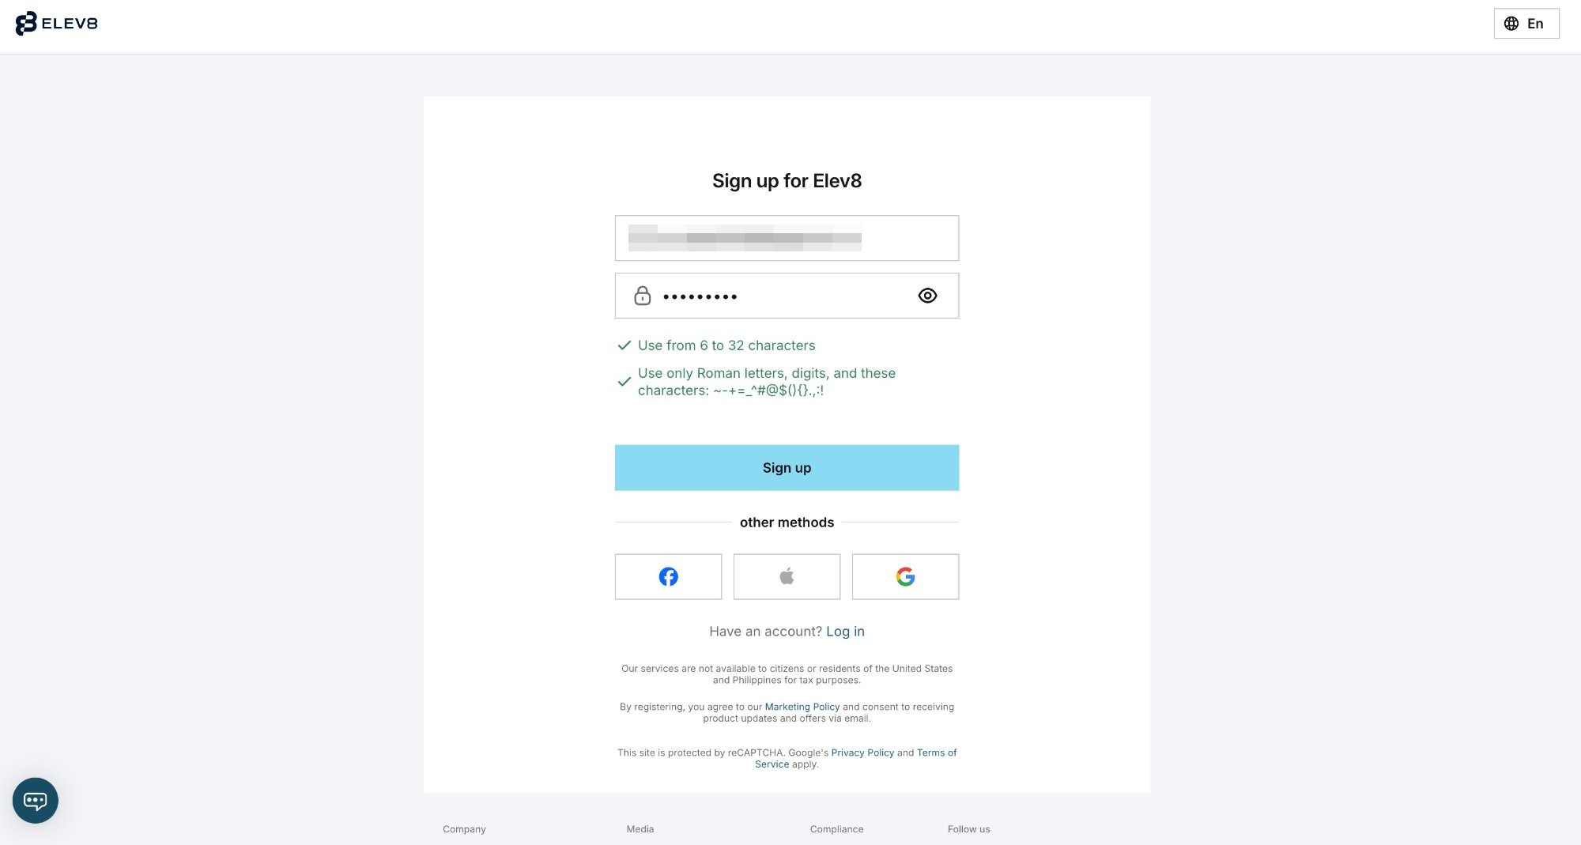Click the padlock icon in the password field
This screenshot has height=845, width=1581.
[x=643, y=295]
